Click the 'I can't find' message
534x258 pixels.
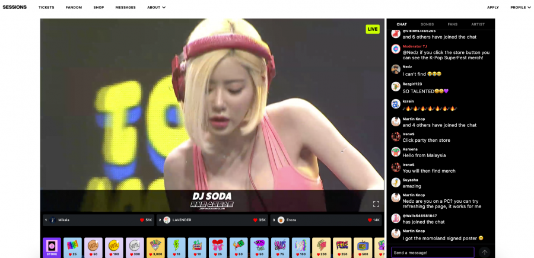[x=422, y=74]
